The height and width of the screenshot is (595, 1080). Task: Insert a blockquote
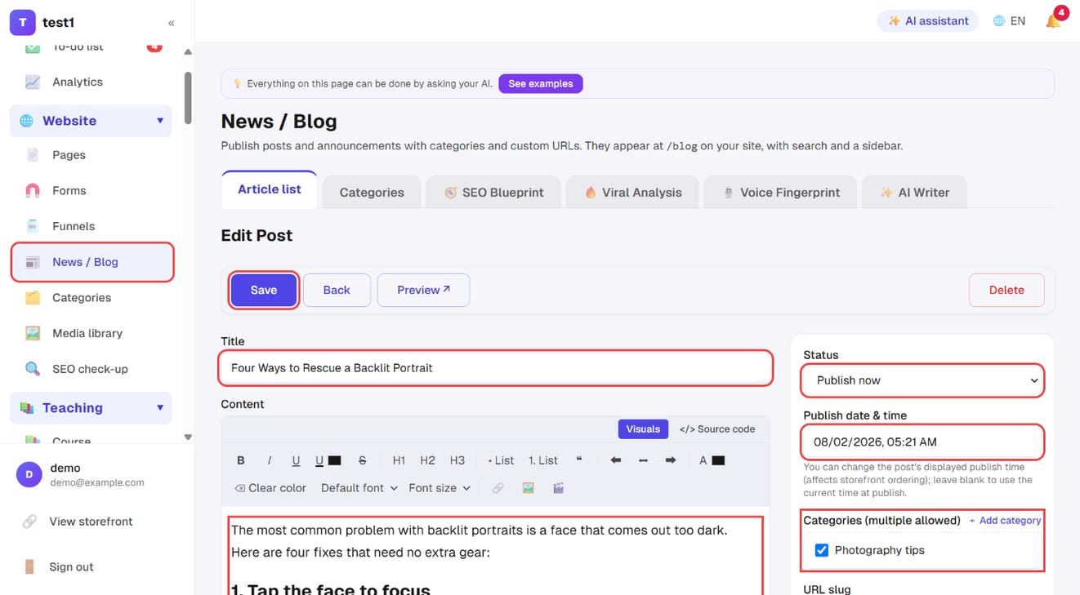(x=579, y=460)
